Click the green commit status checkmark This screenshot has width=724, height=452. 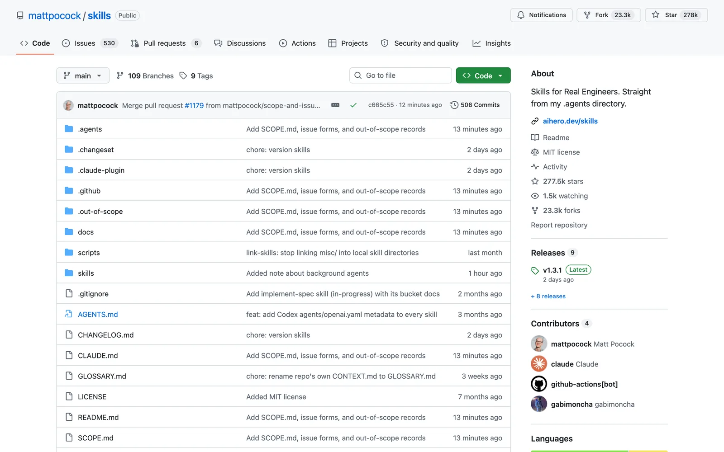(353, 105)
